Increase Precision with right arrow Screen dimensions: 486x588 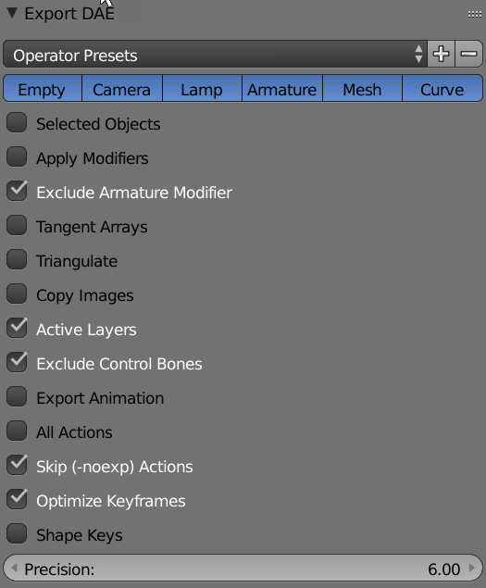click(x=472, y=569)
